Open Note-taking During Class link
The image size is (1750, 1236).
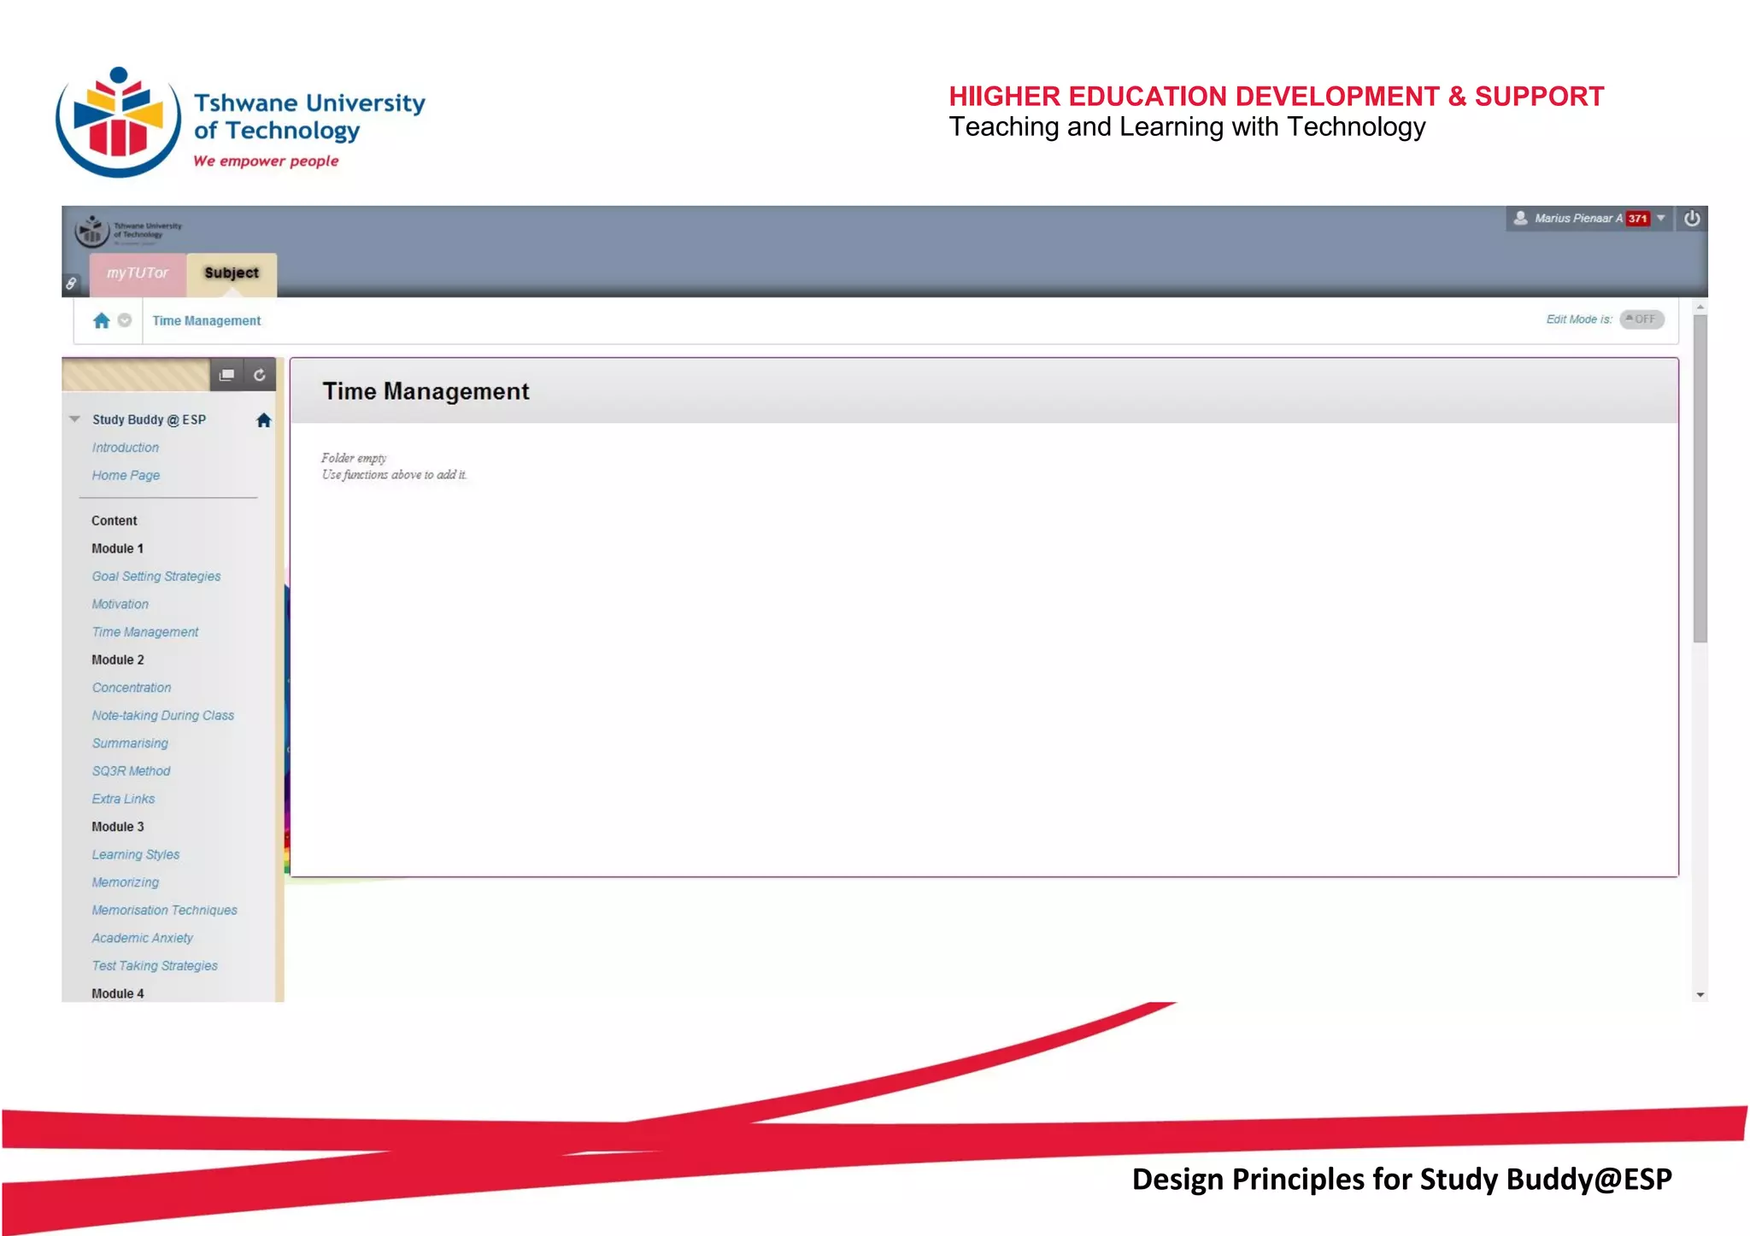[163, 716]
